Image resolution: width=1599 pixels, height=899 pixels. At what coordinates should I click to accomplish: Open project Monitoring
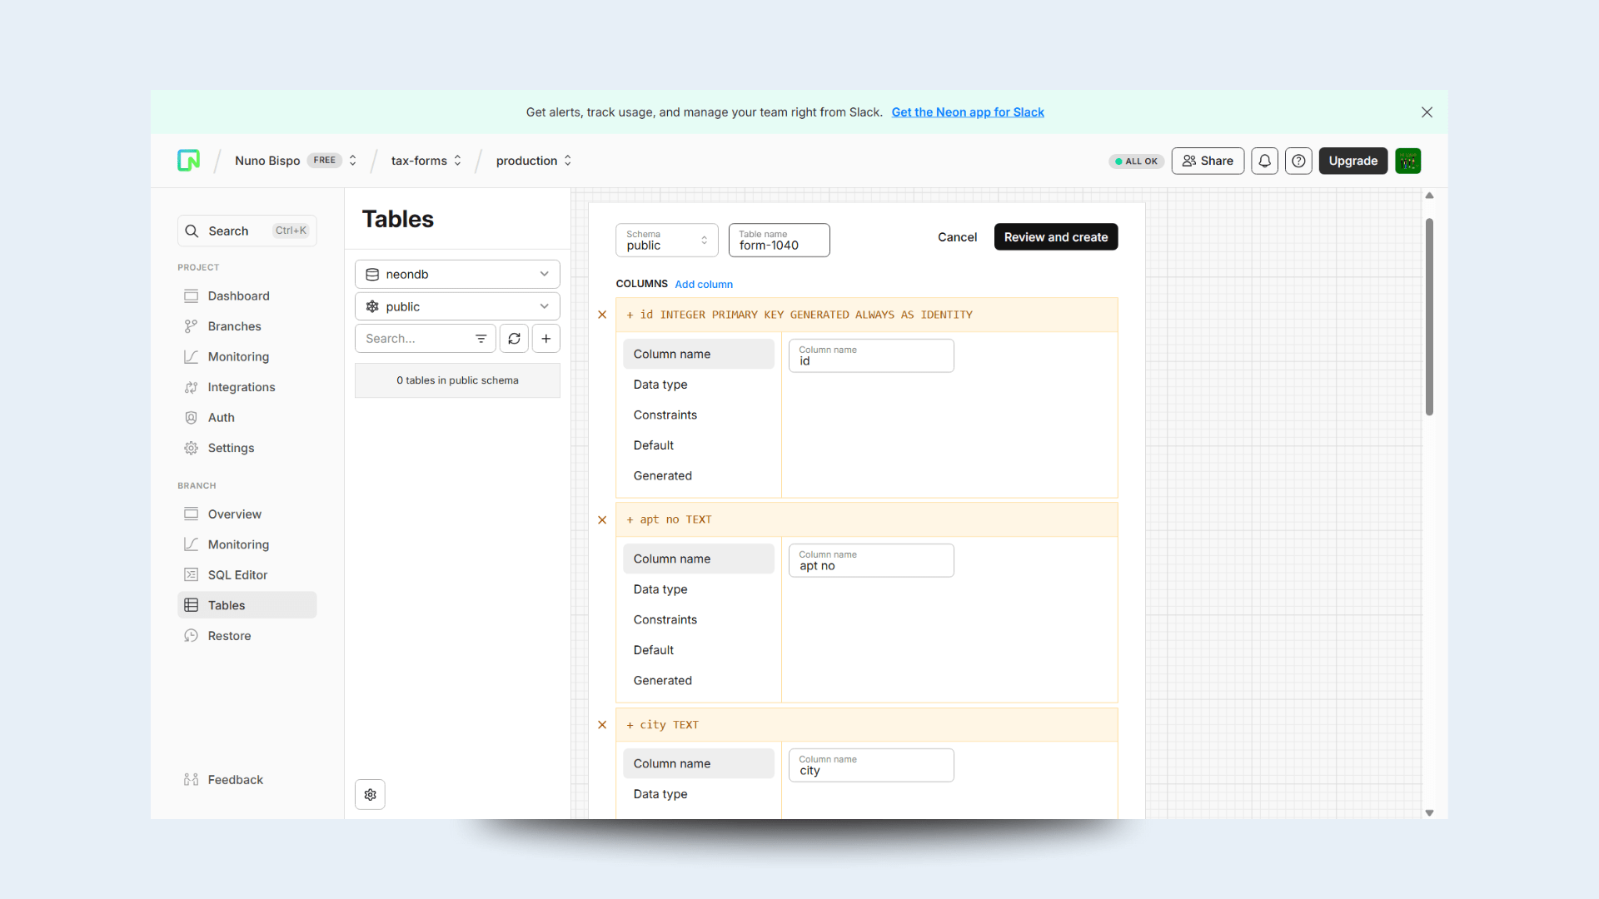(x=237, y=356)
